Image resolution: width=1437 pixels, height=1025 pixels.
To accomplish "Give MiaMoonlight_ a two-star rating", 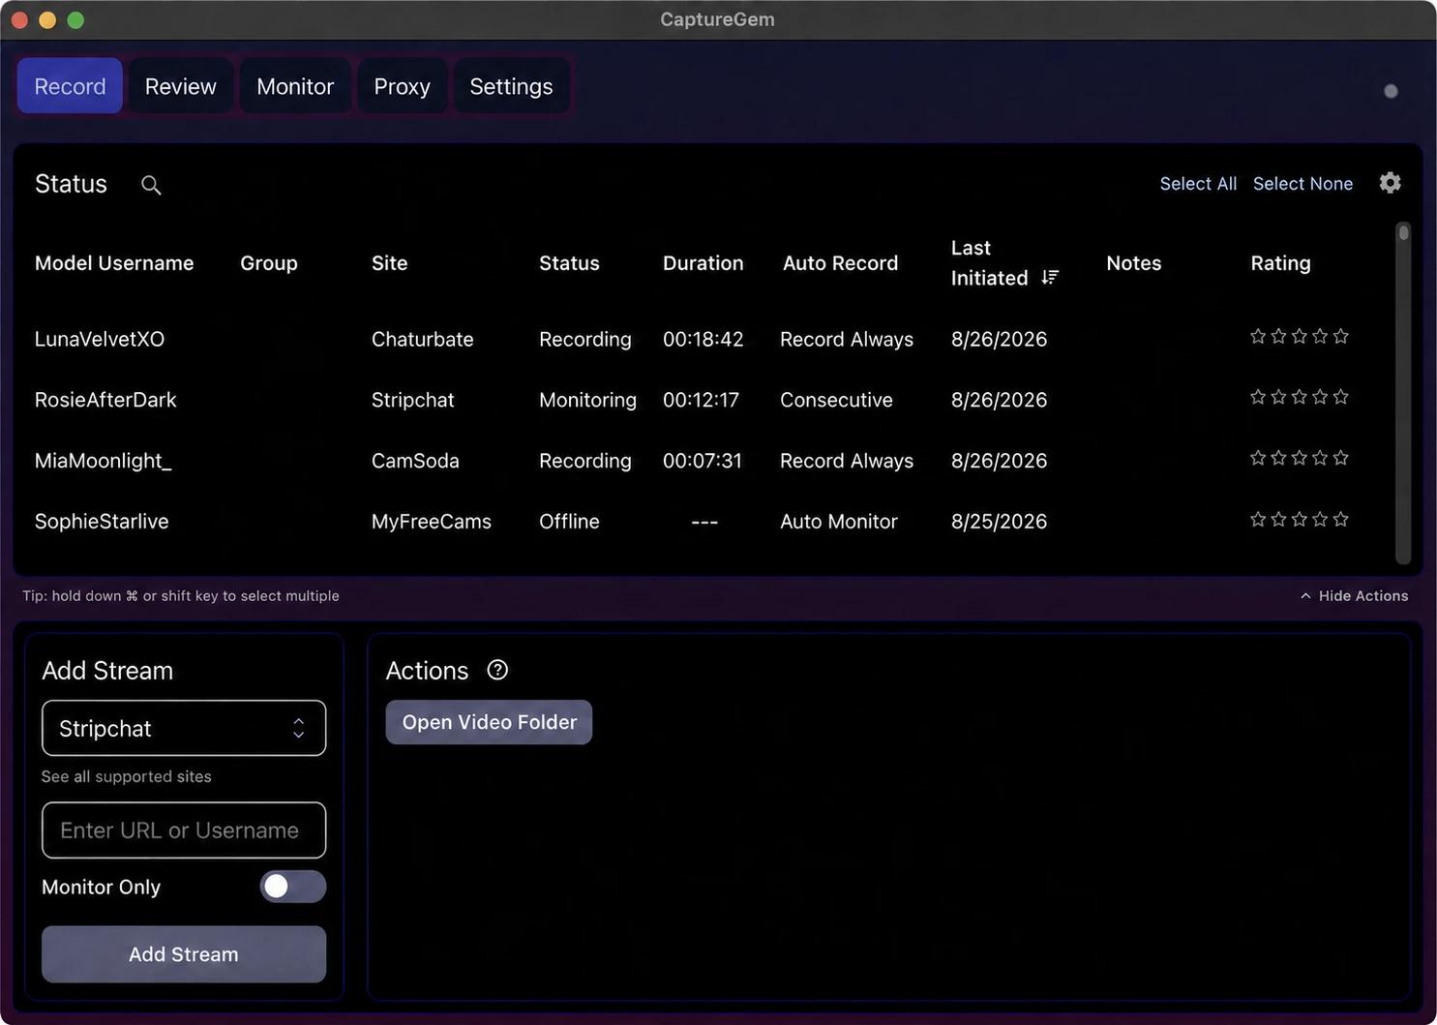I will 1278,459.
